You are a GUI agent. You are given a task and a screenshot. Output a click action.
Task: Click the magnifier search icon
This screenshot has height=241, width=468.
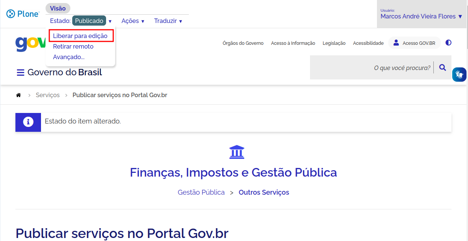tap(442, 68)
